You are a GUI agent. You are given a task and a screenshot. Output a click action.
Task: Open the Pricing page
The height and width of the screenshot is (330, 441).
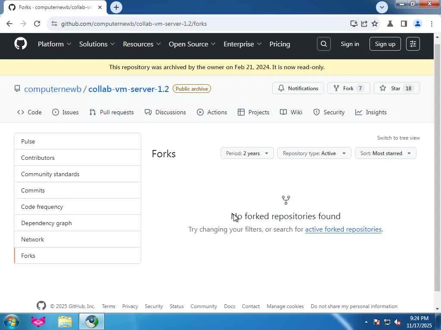[x=280, y=44]
